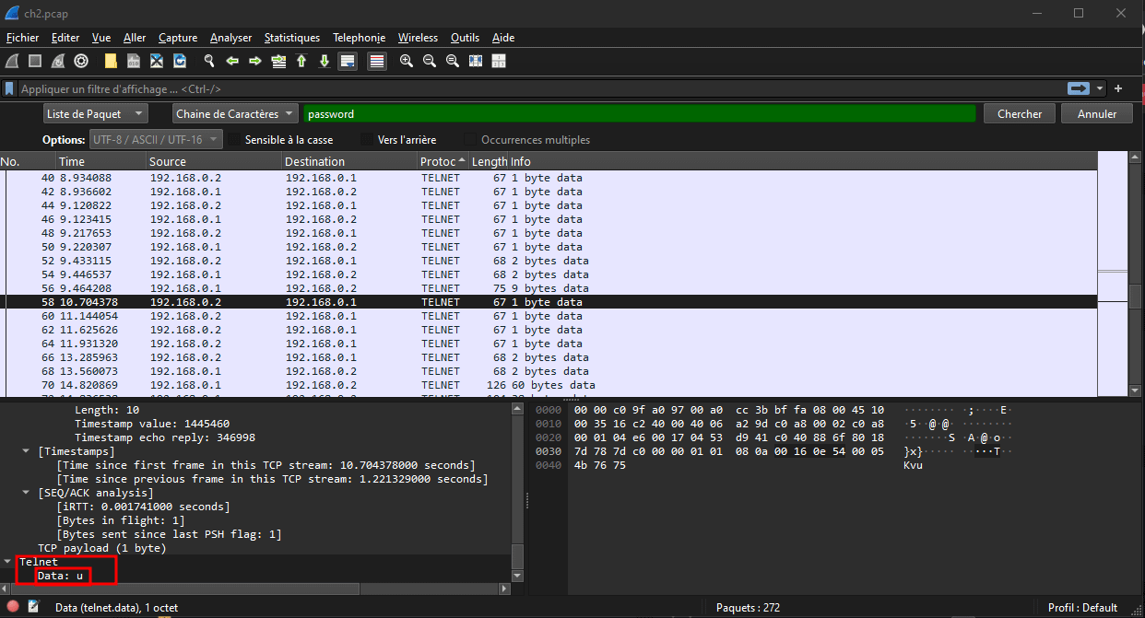Open the 'Chaine de Caractères' dropdown
This screenshot has height=618, width=1145.
(235, 114)
